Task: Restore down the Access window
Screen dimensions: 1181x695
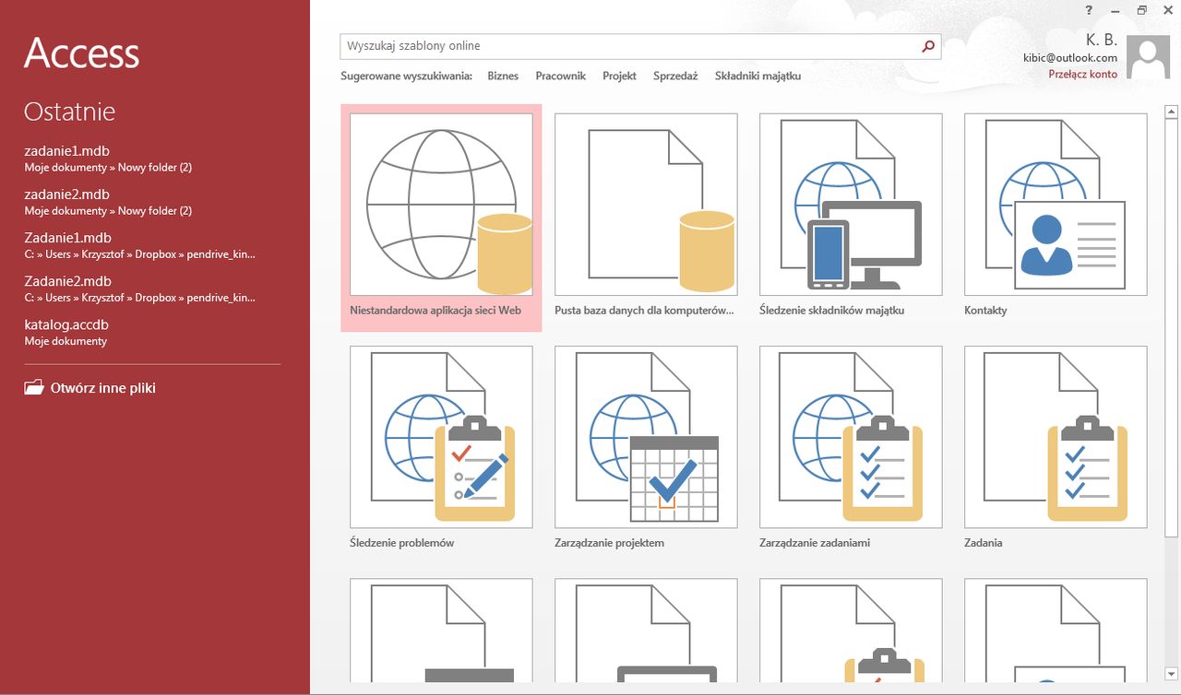Action: (x=1141, y=10)
